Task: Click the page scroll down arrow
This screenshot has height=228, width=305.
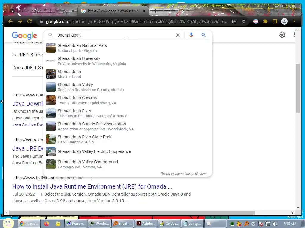Action: pyautogui.click(x=298, y=208)
